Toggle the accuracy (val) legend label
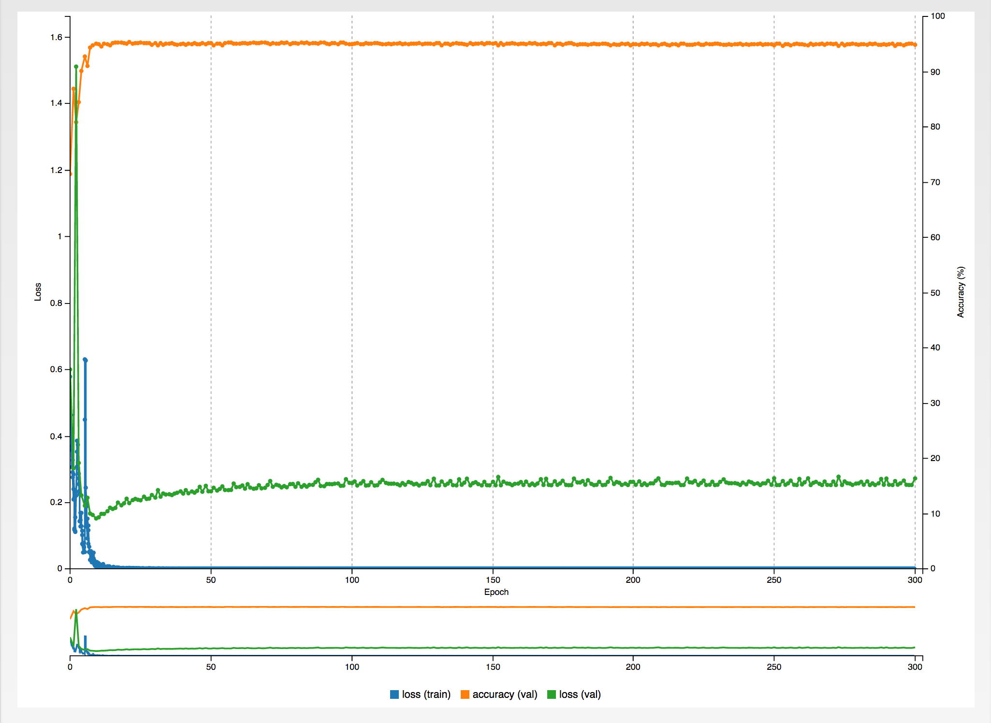 [x=505, y=694]
